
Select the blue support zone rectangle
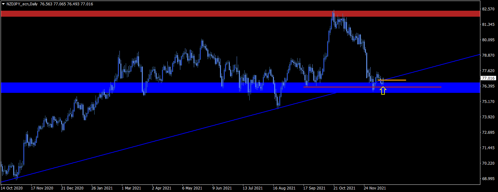[240, 88]
